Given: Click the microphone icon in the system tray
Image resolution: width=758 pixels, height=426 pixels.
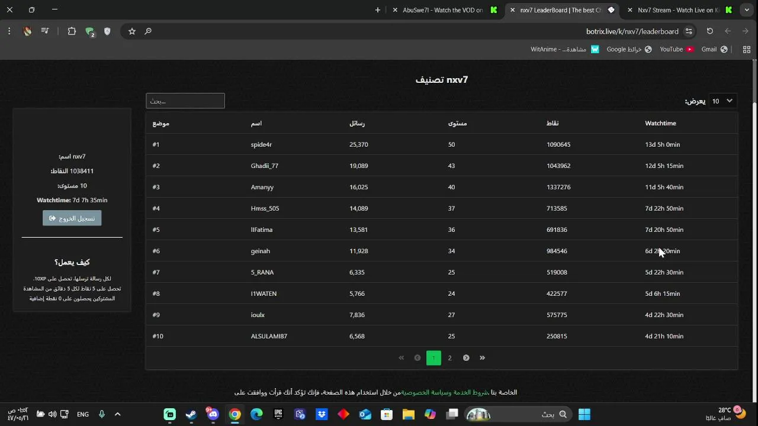Looking at the screenshot, I should pyautogui.click(x=102, y=414).
